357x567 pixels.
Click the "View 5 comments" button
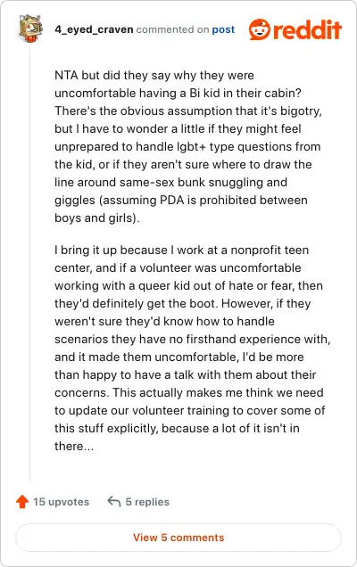click(x=178, y=538)
